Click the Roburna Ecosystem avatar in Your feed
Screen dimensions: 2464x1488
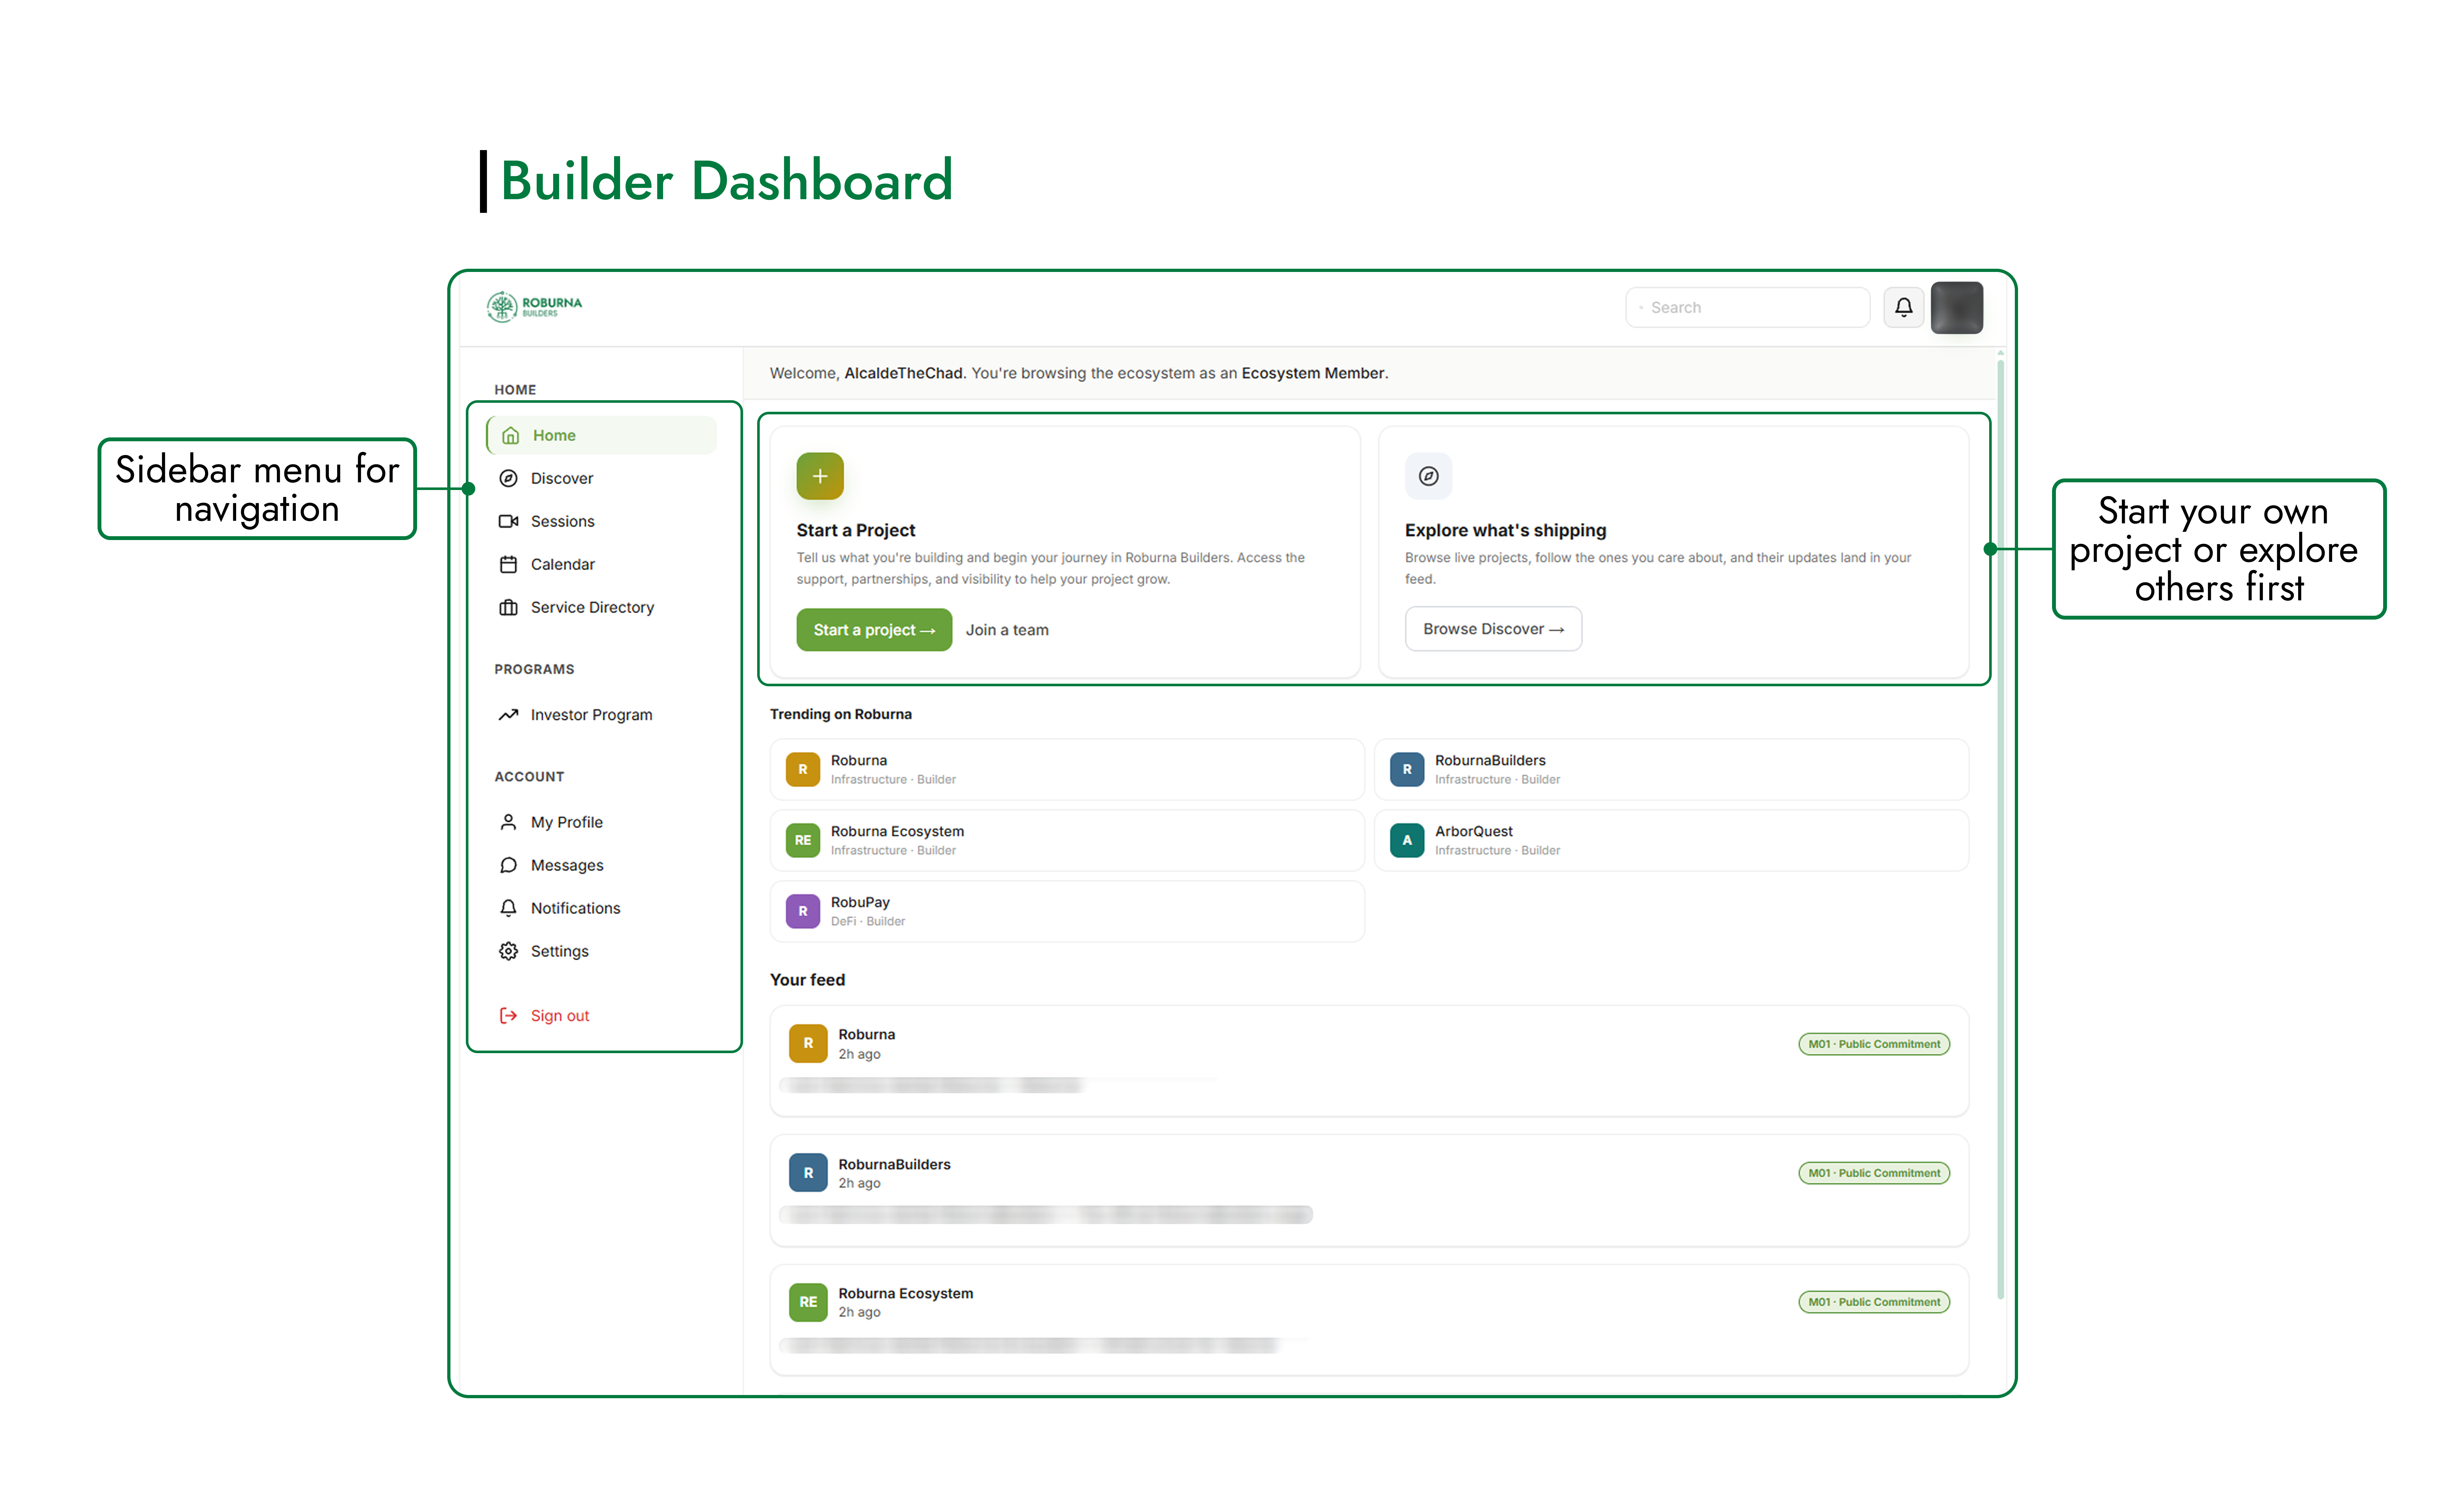pyautogui.click(x=808, y=1302)
